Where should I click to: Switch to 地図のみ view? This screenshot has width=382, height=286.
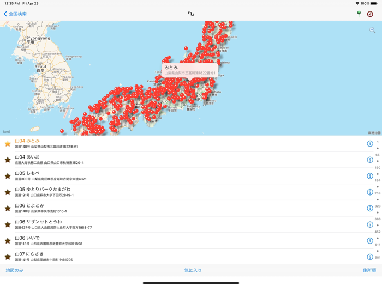coord(15,270)
